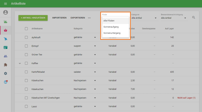This screenshot has width=202, height=112.
Task: Select the items shopping basket icon
Action: pyautogui.click(x=6, y=30)
